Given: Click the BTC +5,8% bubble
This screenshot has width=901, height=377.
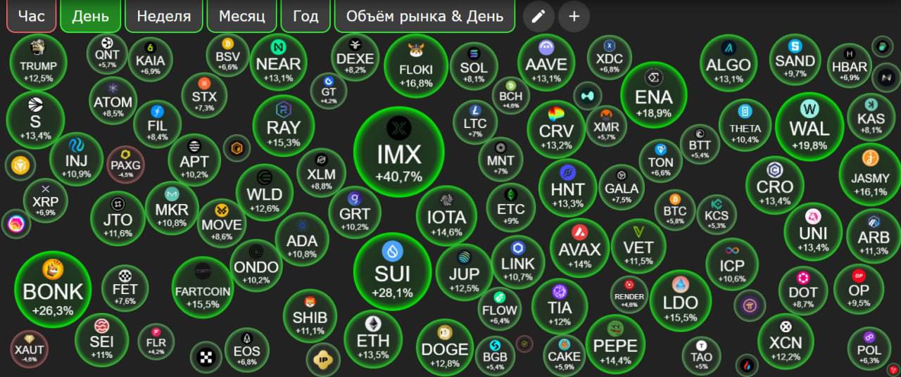Looking at the screenshot, I should pyautogui.click(x=675, y=211).
